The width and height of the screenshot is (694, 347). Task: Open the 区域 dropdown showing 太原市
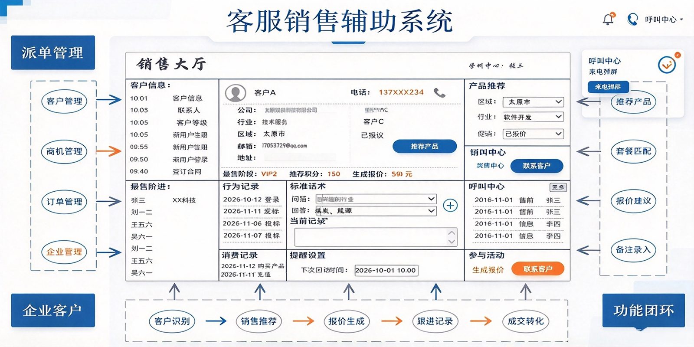(533, 102)
